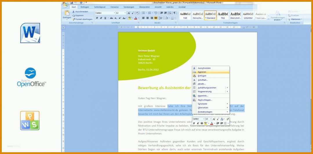Expand the Übersetzen submenu in context menu
Image resolution: width=313 pixels, height=154 pixels.
click(211, 108)
